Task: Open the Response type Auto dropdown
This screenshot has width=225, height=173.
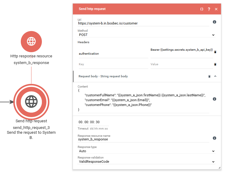Action: 146,151
